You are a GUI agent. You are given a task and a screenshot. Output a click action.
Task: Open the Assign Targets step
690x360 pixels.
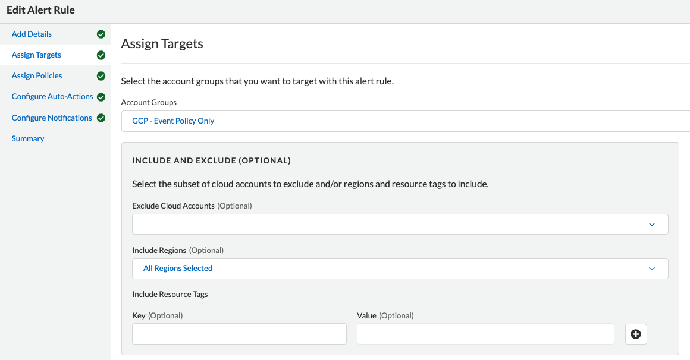point(36,55)
